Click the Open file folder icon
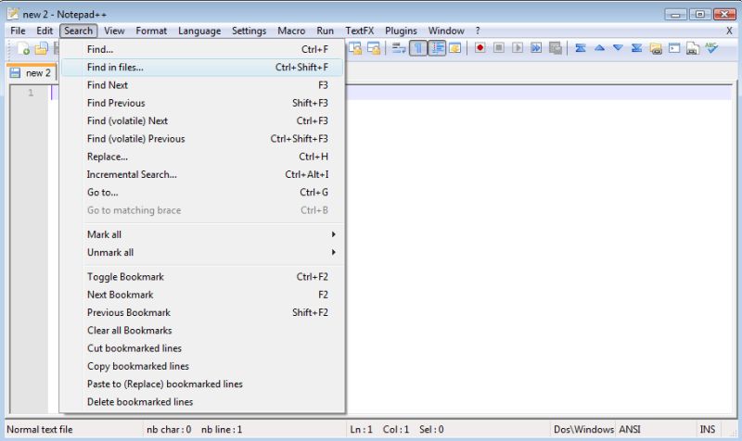The width and height of the screenshot is (742, 441). click(x=41, y=48)
